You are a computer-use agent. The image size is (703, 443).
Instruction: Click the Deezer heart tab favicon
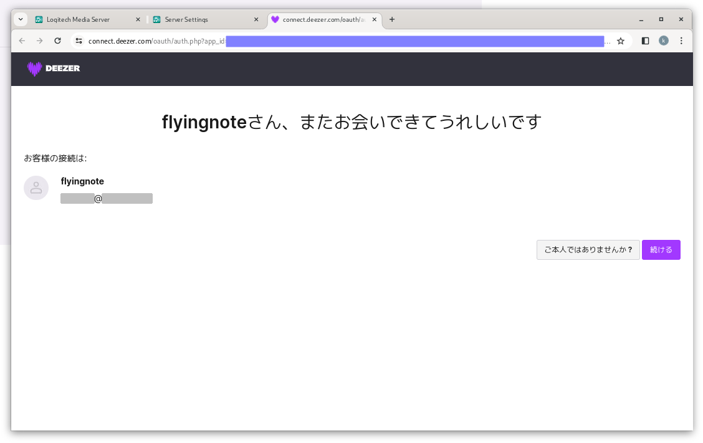275,19
